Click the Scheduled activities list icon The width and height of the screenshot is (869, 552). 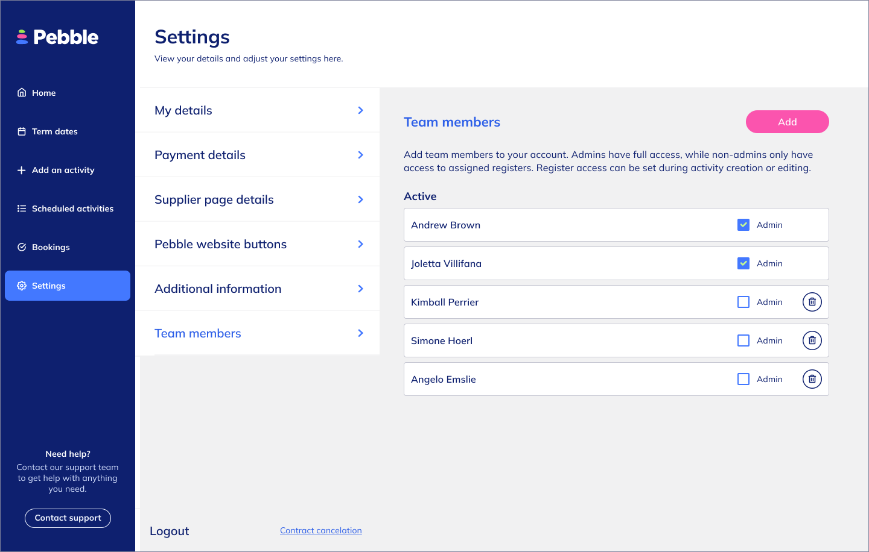tap(22, 209)
